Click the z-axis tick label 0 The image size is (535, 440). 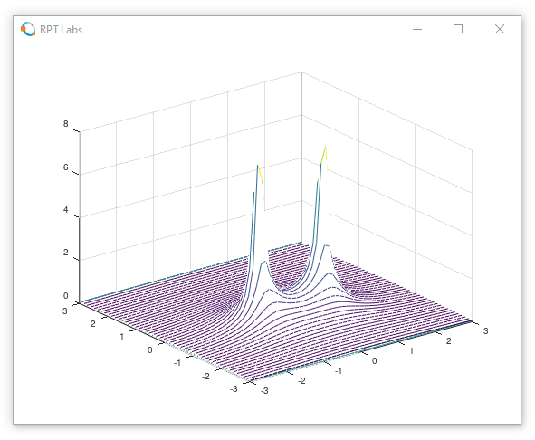[65, 296]
